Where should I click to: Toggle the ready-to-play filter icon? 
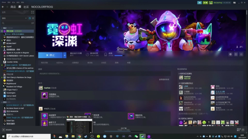pos(33,18)
